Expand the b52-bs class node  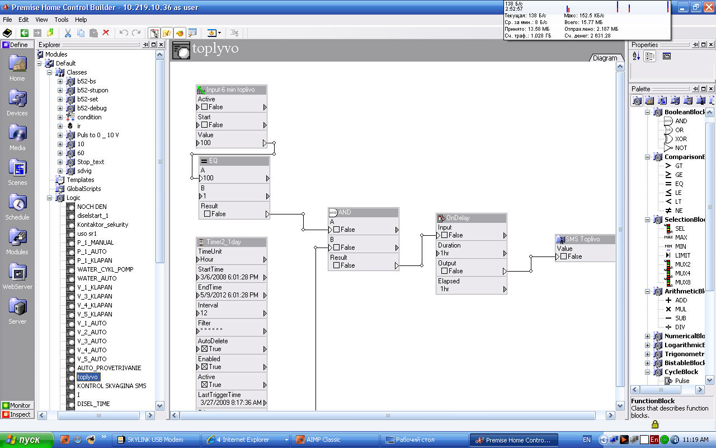[60, 81]
